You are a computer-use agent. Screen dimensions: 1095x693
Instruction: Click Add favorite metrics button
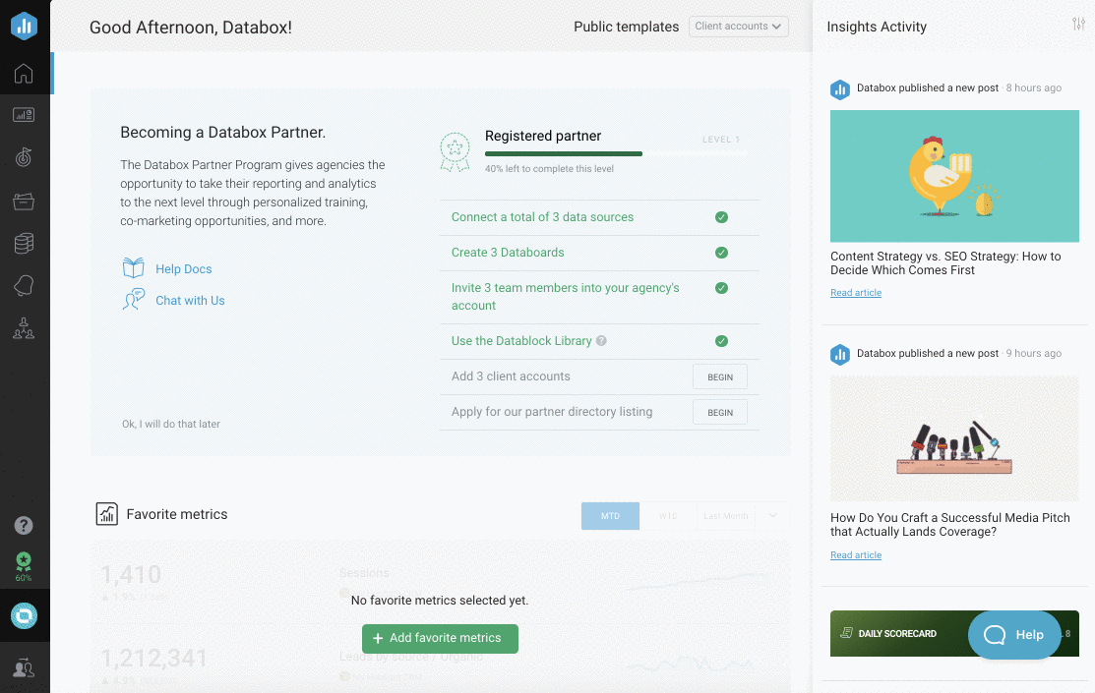pyautogui.click(x=440, y=639)
